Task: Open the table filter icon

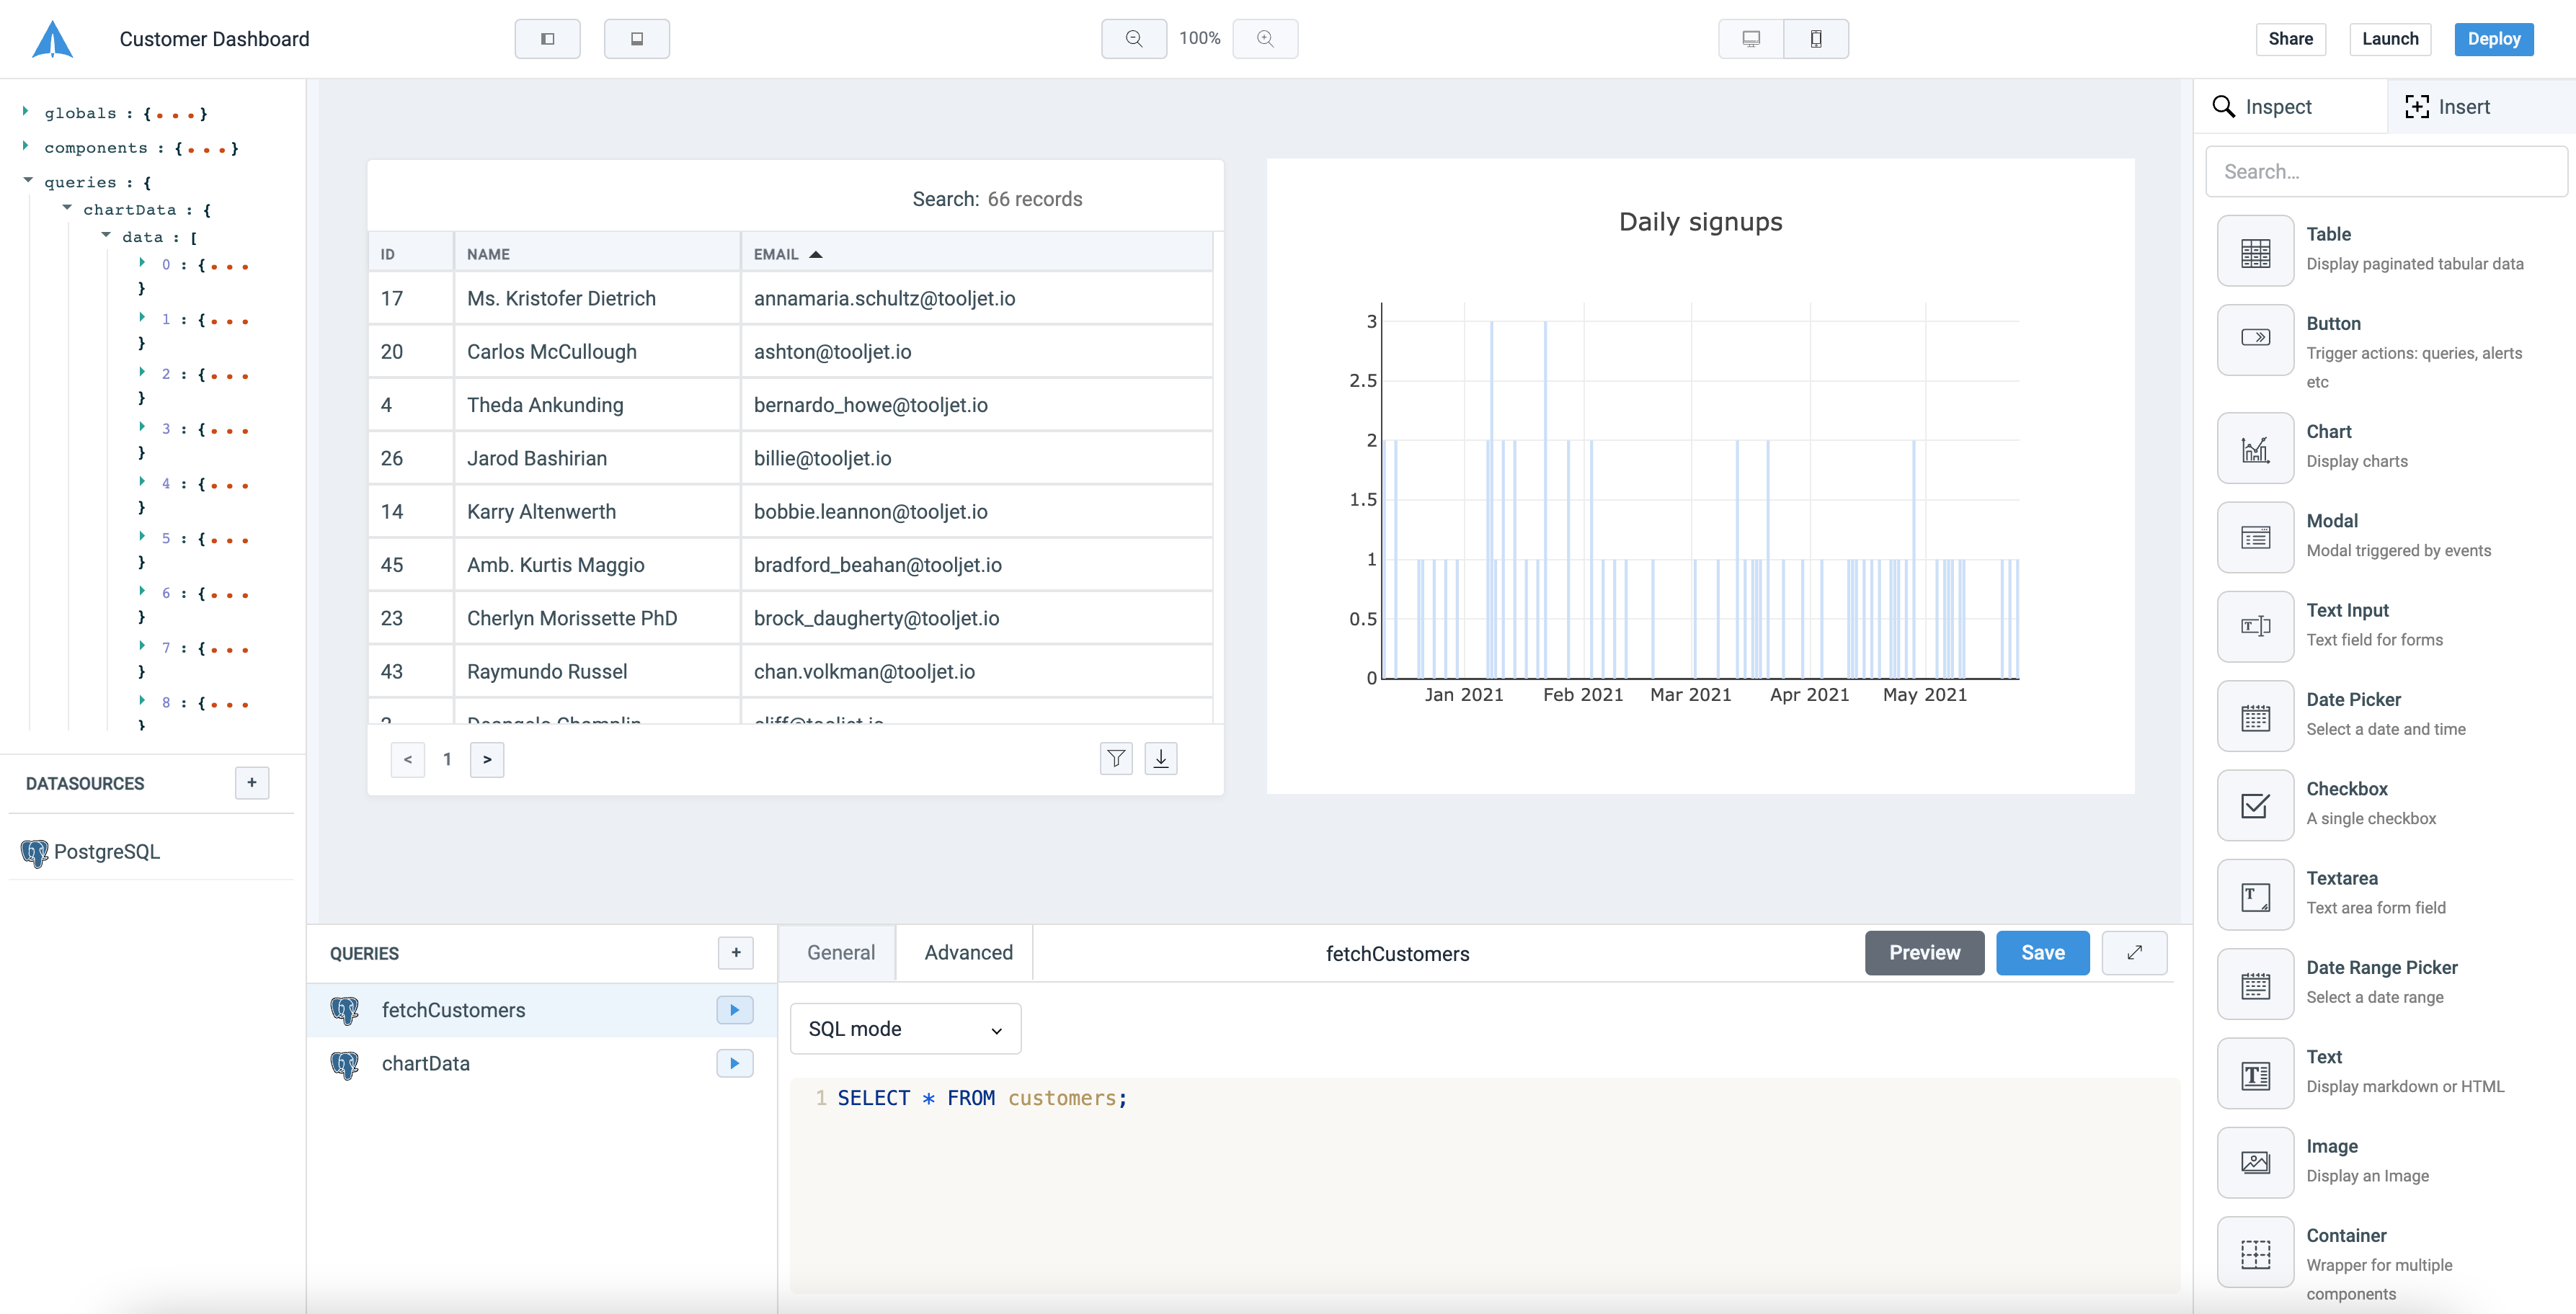Action: [x=1116, y=759]
